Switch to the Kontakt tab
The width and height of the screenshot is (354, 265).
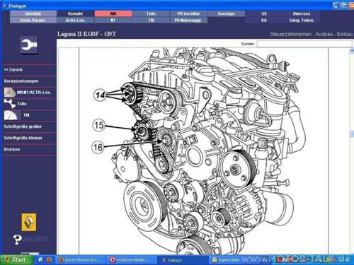tap(76, 13)
